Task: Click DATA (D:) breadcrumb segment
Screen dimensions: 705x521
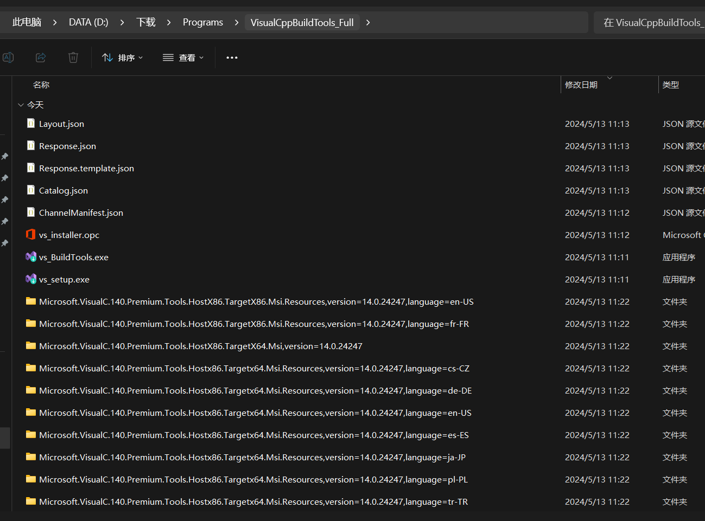Action: coord(88,22)
